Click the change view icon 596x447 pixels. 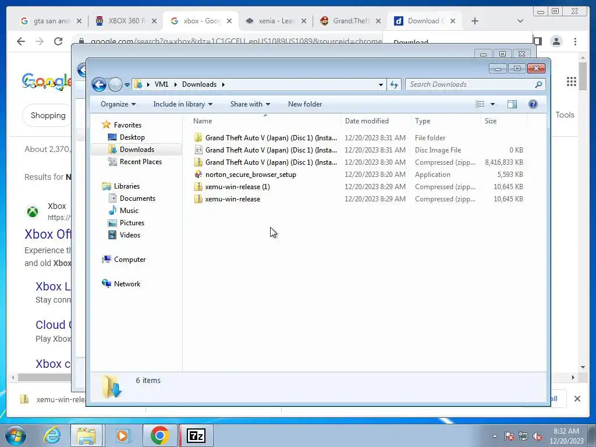click(x=480, y=104)
